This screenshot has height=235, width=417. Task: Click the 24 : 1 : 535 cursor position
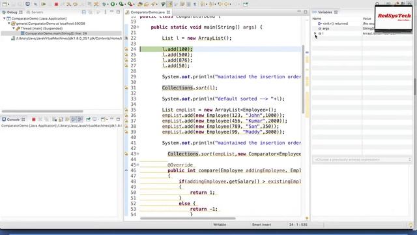[x=298, y=225]
